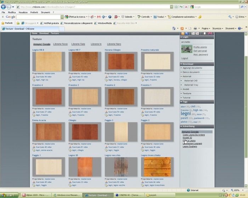Click the RSS feeds icon in command bar
This screenshot has height=198, width=248.
182,28
